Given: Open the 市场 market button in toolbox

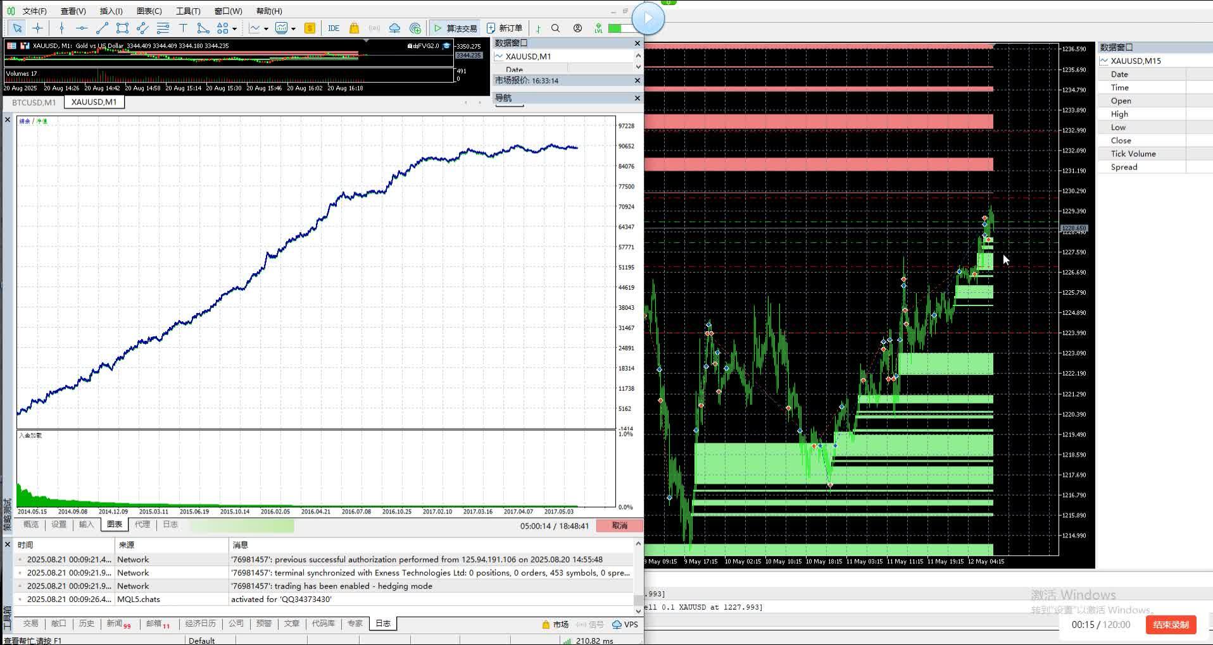Looking at the screenshot, I should (555, 624).
